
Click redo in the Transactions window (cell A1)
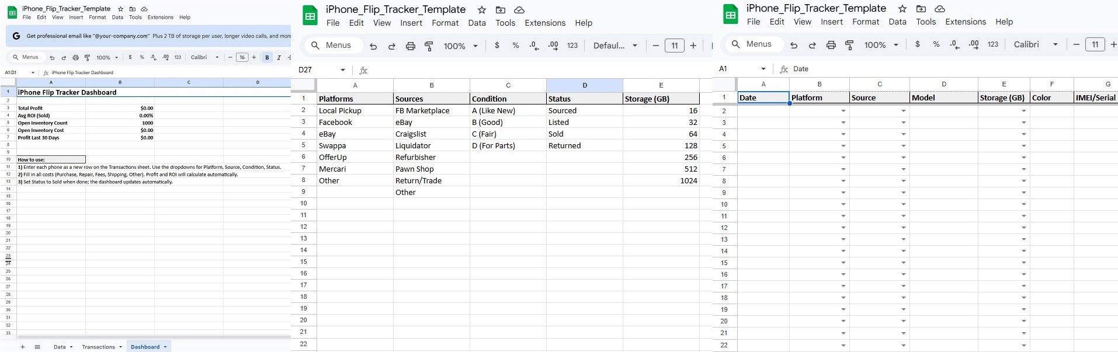(x=813, y=45)
